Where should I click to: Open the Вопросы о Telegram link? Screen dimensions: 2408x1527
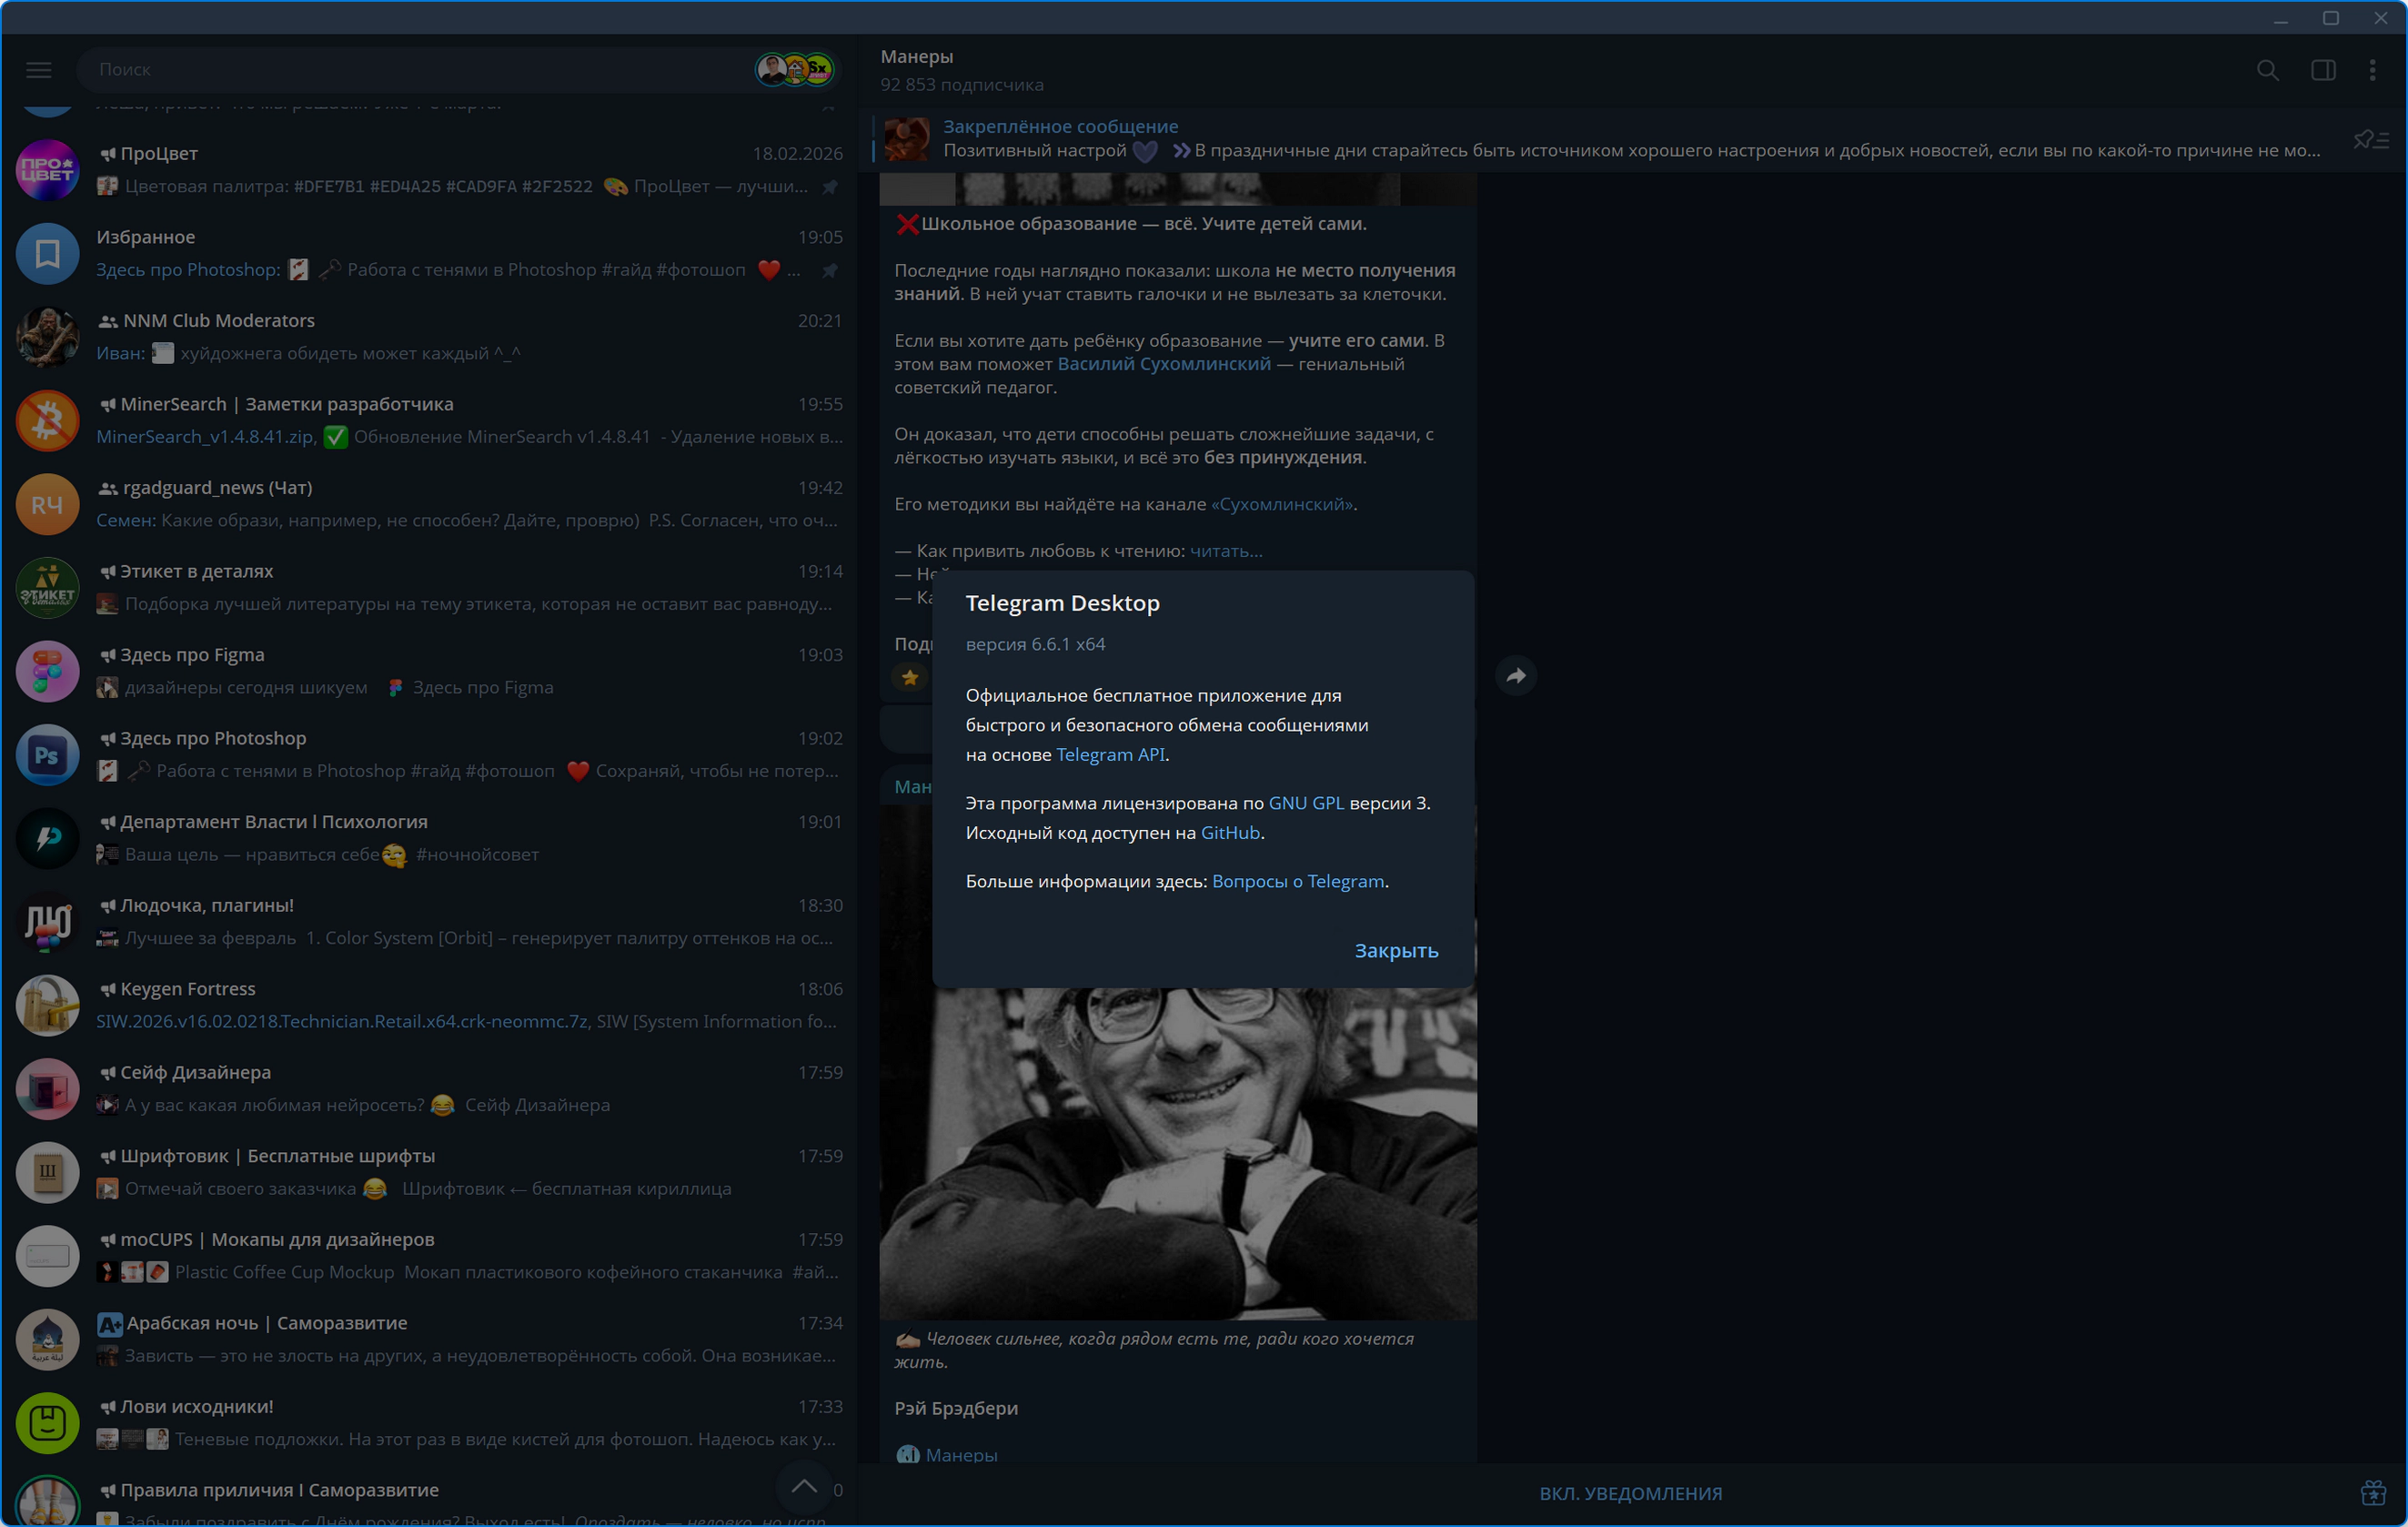1298,881
